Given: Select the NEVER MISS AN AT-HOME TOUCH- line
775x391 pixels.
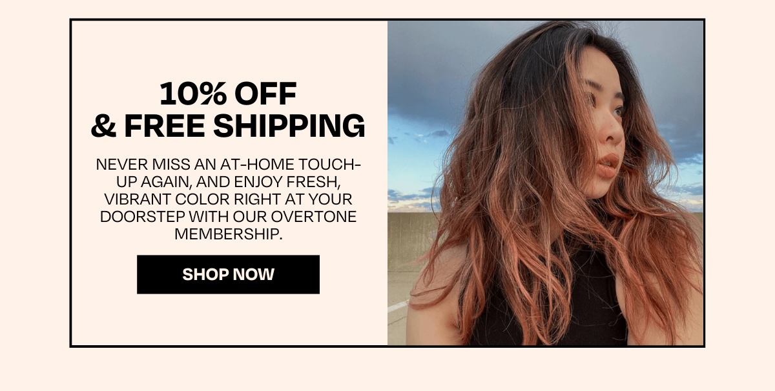Looking at the screenshot, I should [x=228, y=164].
